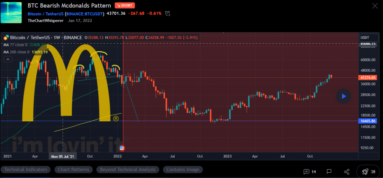Open the Bitcoin / TetherUS symbol link

(x=46, y=14)
